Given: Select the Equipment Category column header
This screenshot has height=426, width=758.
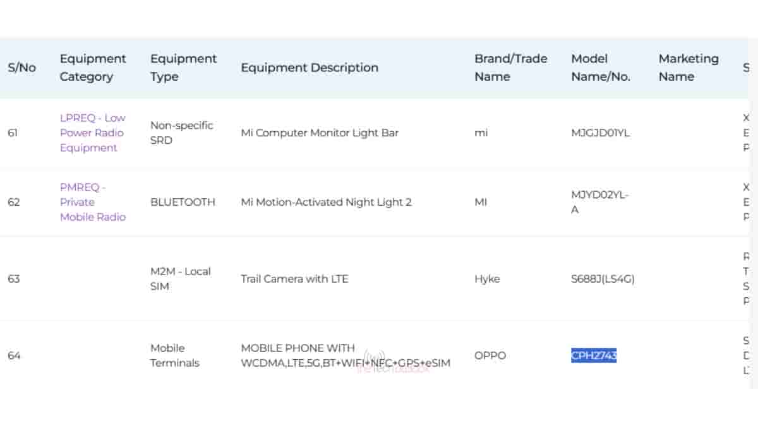Looking at the screenshot, I should tap(93, 68).
